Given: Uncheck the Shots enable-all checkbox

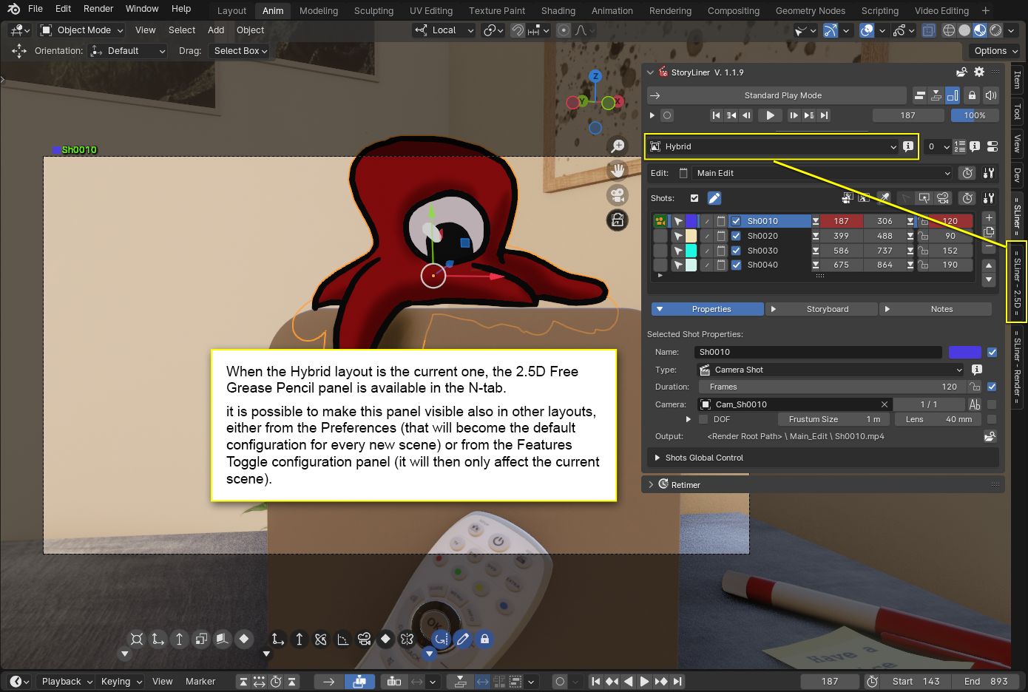Looking at the screenshot, I should (694, 198).
